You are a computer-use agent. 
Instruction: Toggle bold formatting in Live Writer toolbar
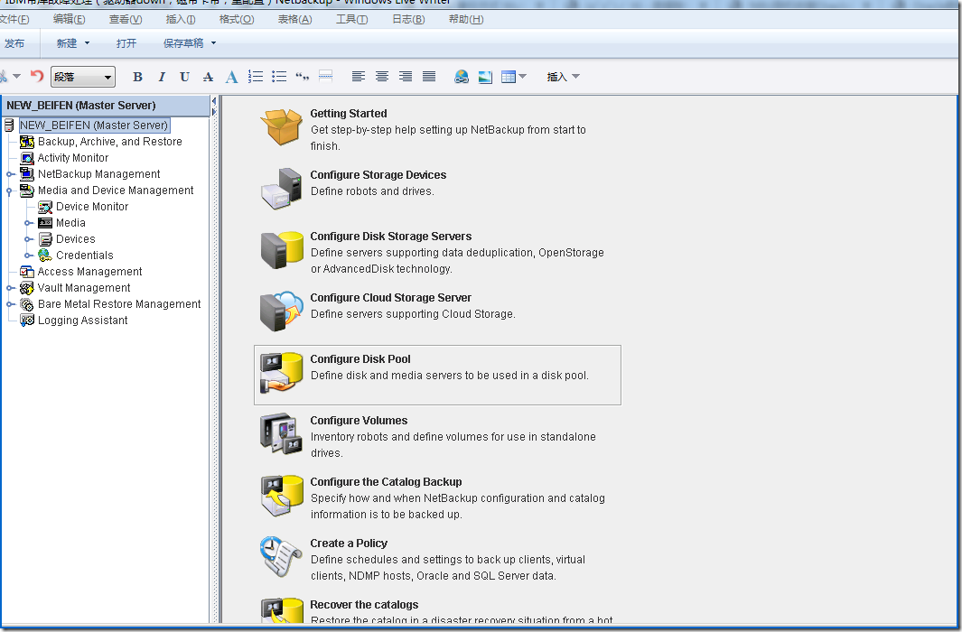pyautogui.click(x=137, y=77)
